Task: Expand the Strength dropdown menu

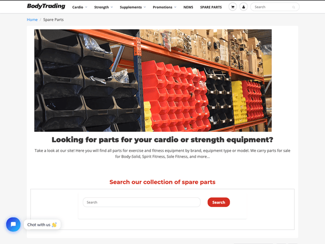Action: point(104,7)
